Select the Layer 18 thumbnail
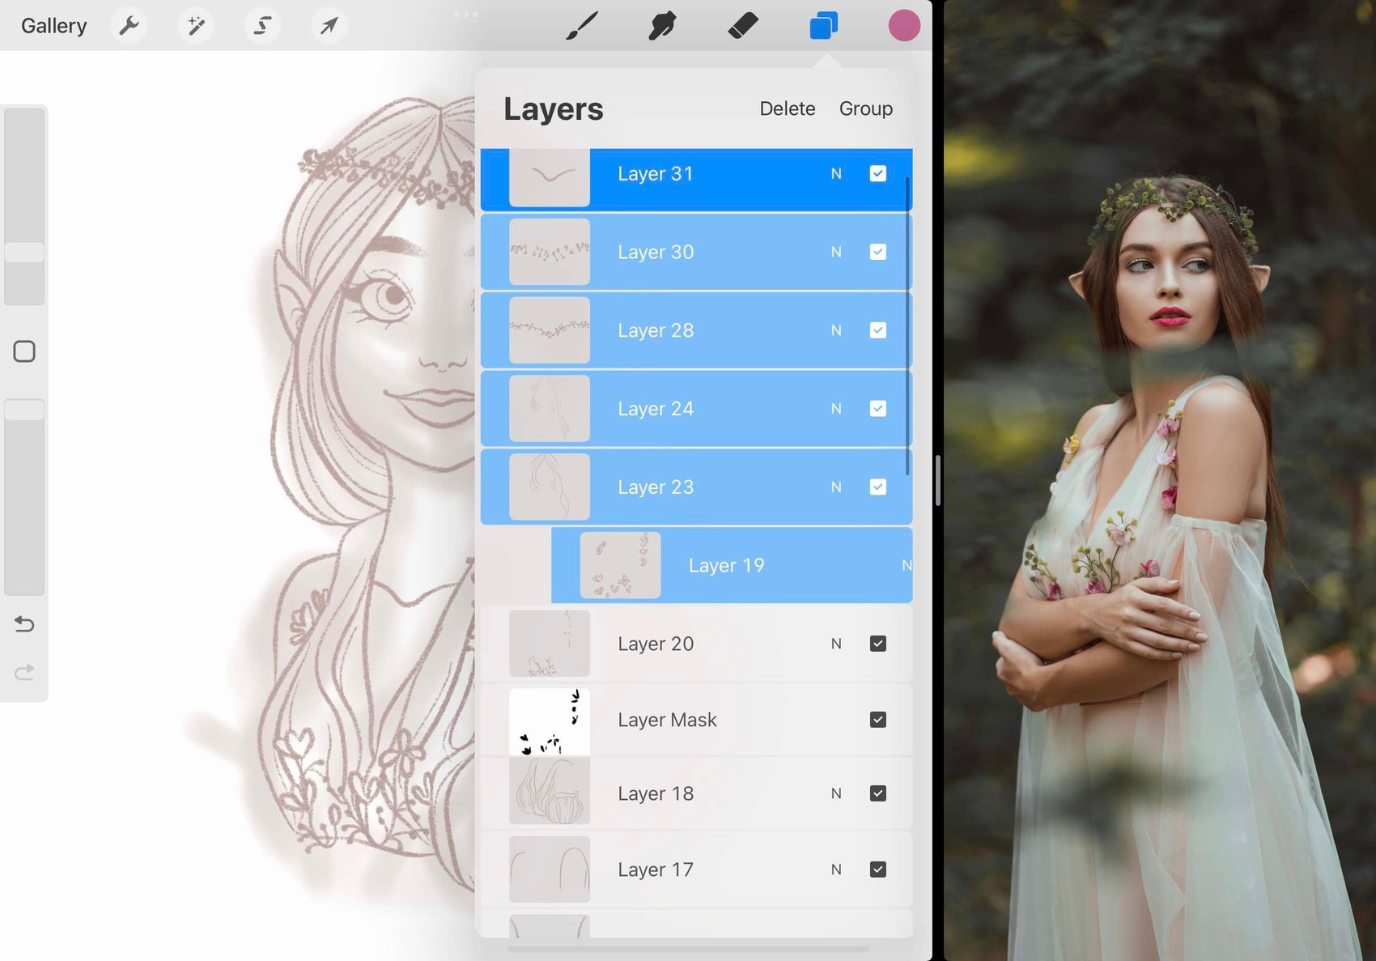 tap(550, 791)
